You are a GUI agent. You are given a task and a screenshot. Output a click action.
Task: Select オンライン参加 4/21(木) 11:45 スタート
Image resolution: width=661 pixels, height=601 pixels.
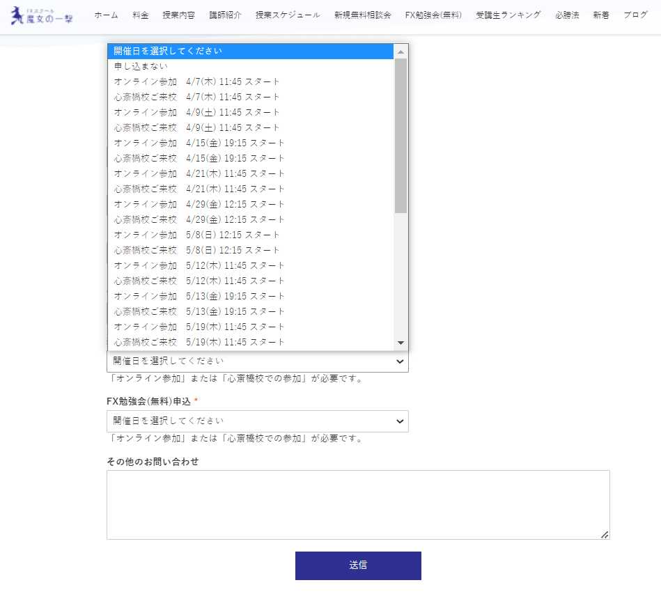[x=251, y=173]
